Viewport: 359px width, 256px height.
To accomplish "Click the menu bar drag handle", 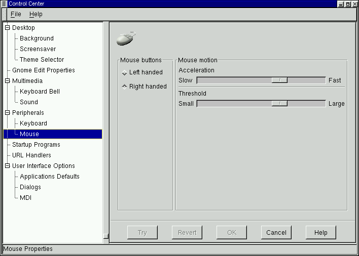I will point(4,14).
